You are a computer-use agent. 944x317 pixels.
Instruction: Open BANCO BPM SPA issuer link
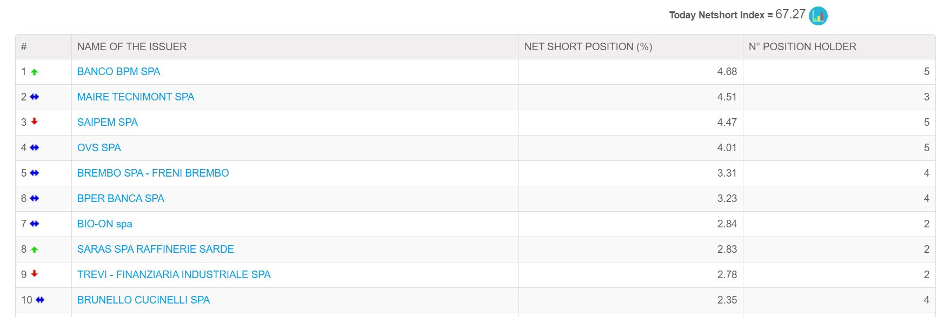[x=119, y=71]
